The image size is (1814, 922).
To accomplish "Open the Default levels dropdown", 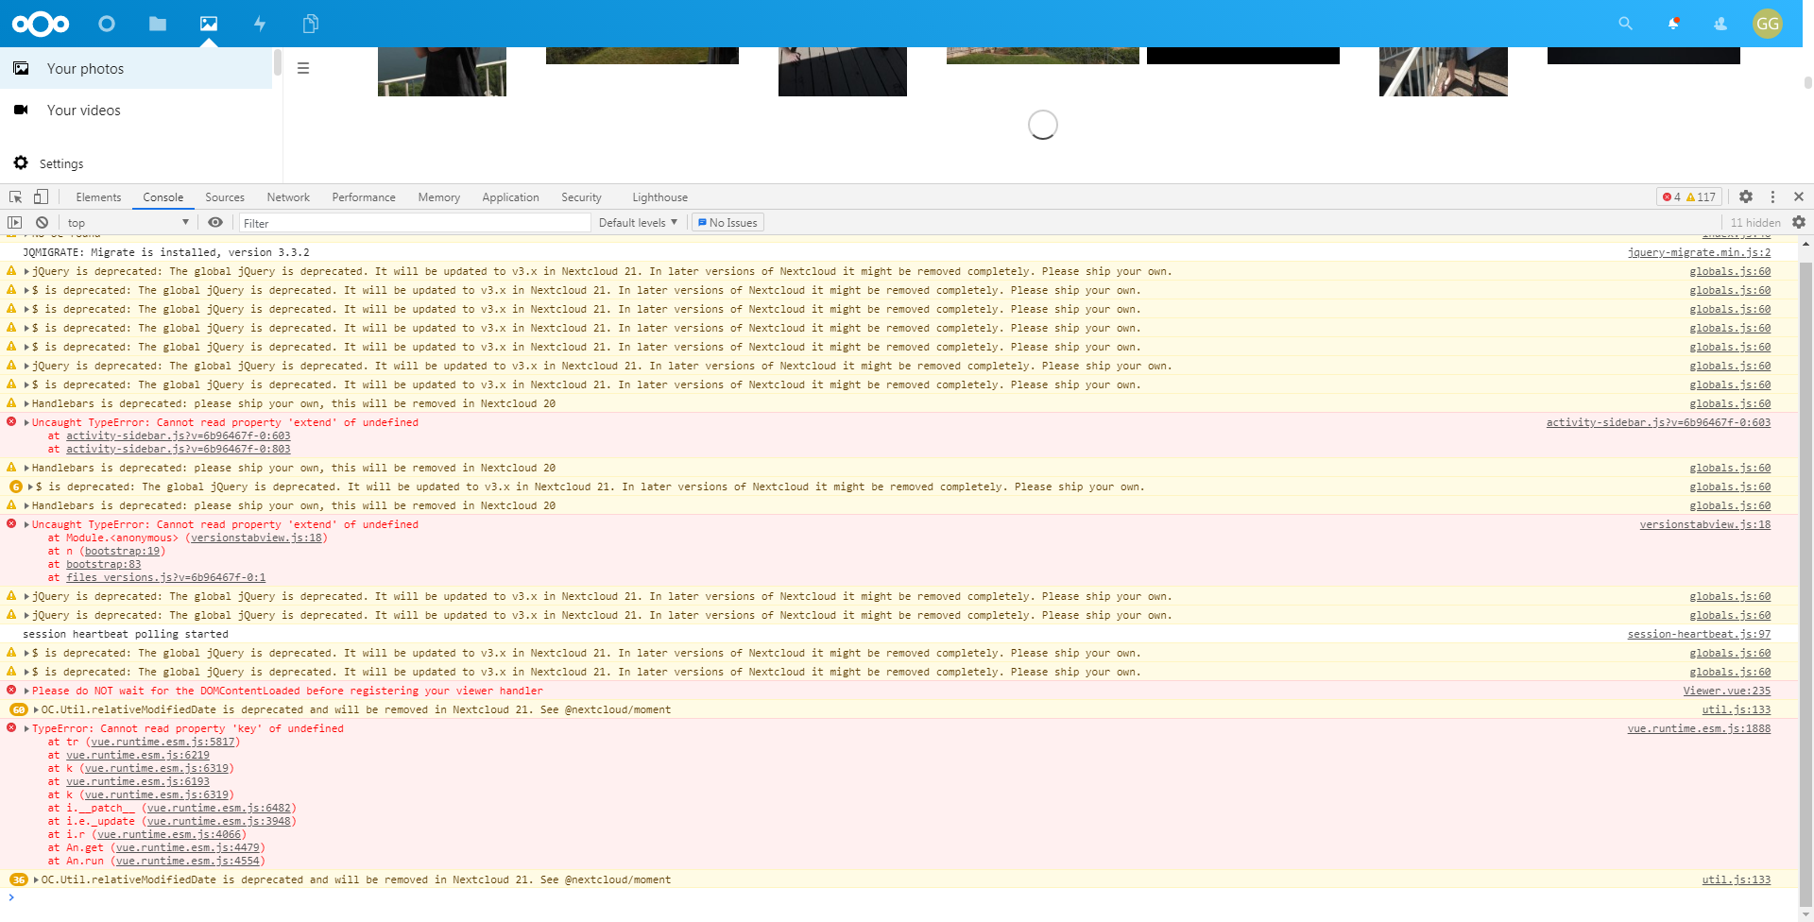I will [x=638, y=223].
